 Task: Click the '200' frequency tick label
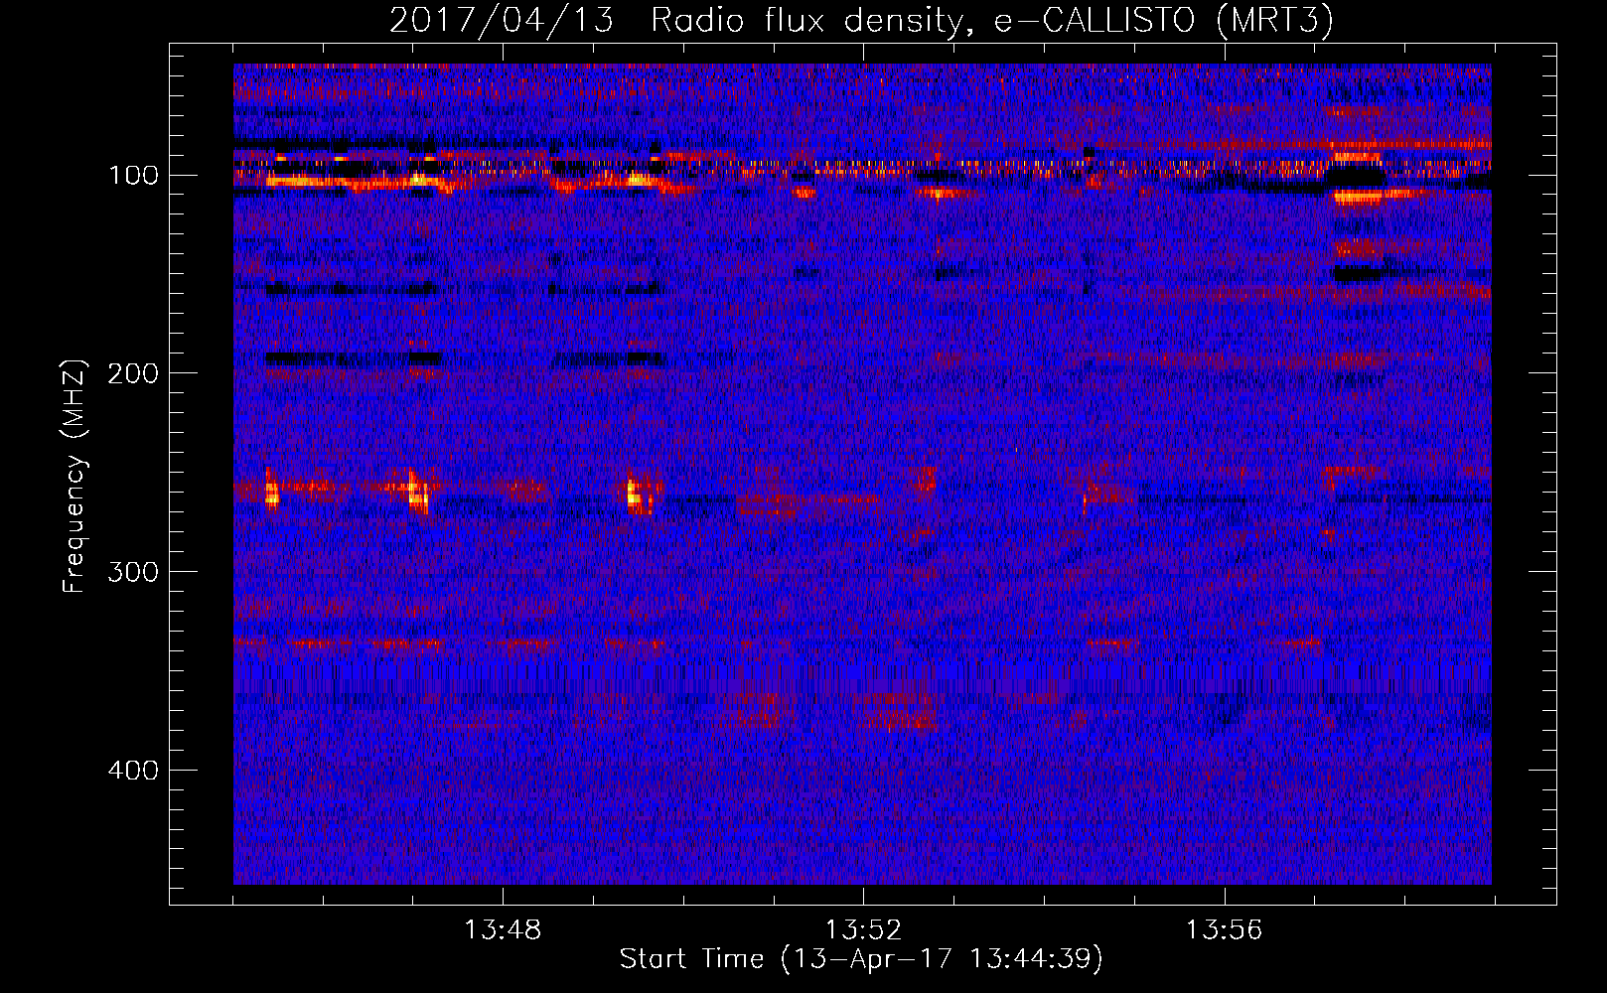click(133, 373)
